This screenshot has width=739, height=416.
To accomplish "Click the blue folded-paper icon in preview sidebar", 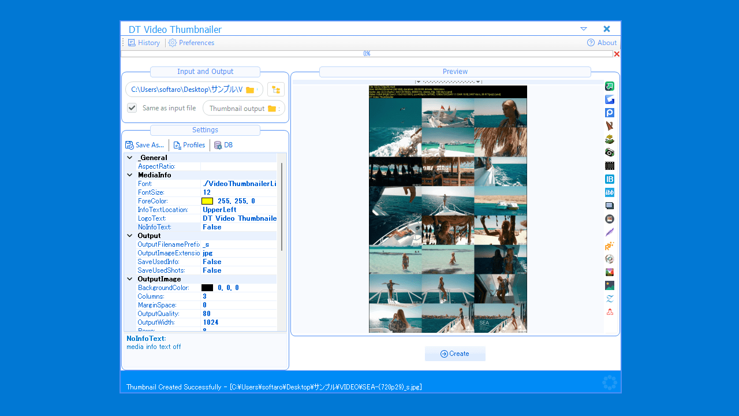I will pyautogui.click(x=609, y=99).
